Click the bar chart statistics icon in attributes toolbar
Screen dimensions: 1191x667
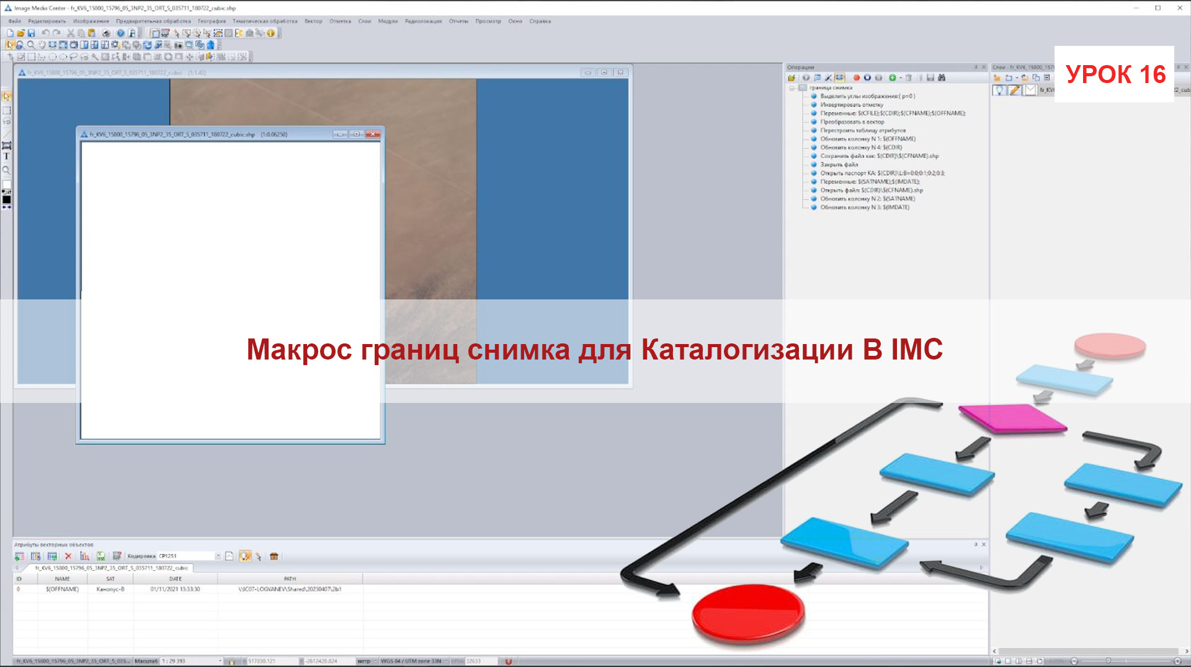pyautogui.click(x=84, y=556)
